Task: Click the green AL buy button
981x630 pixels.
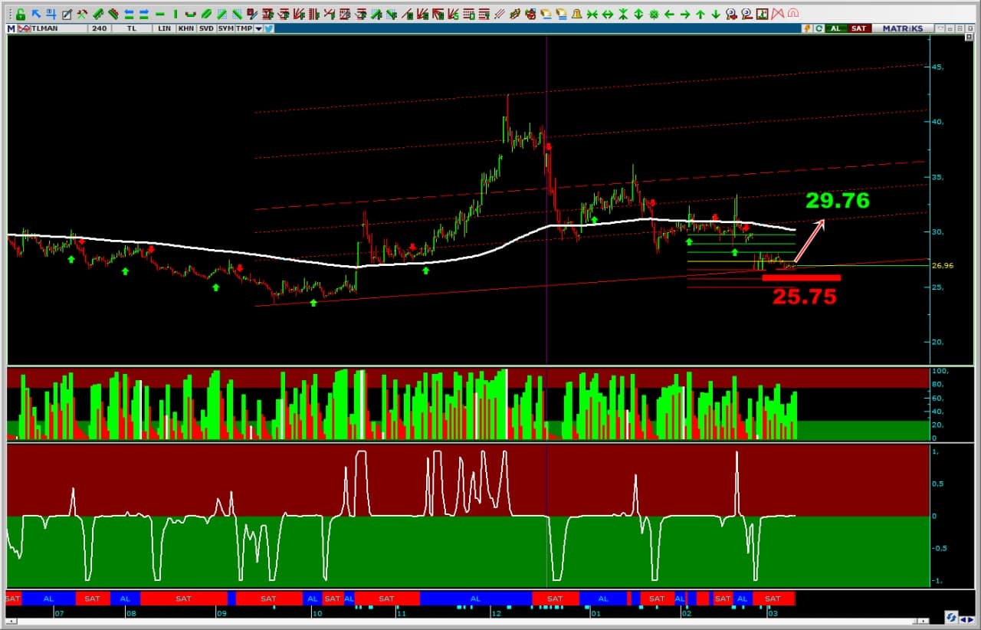Action: coord(835,28)
